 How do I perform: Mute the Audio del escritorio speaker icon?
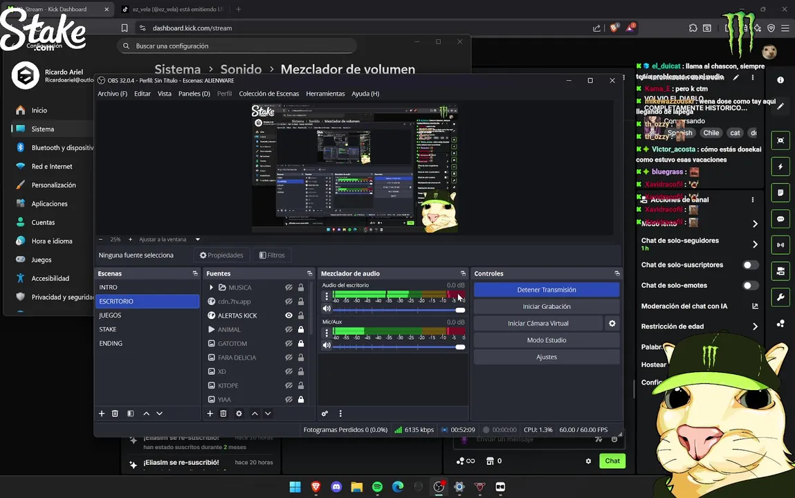pos(327,308)
